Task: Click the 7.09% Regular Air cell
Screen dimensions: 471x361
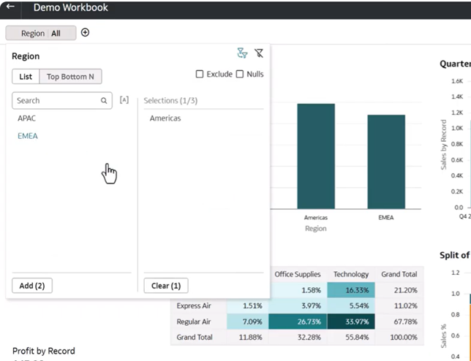Action: 247,322
